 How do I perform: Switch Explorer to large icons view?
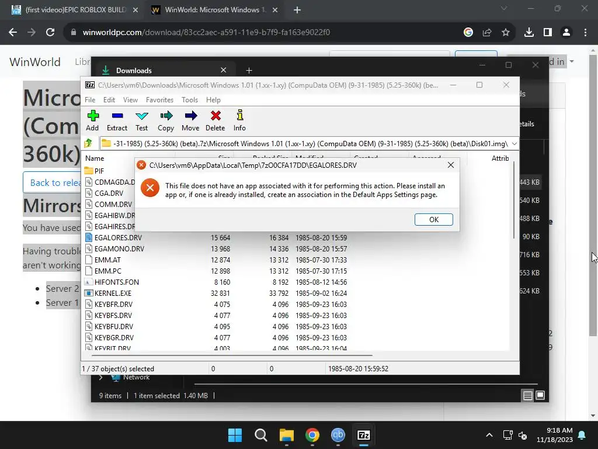pos(540,396)
